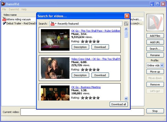The image size is (167, 122).
Task: Open the Video Crew Q&A link
Action: [x=96, y=59]
